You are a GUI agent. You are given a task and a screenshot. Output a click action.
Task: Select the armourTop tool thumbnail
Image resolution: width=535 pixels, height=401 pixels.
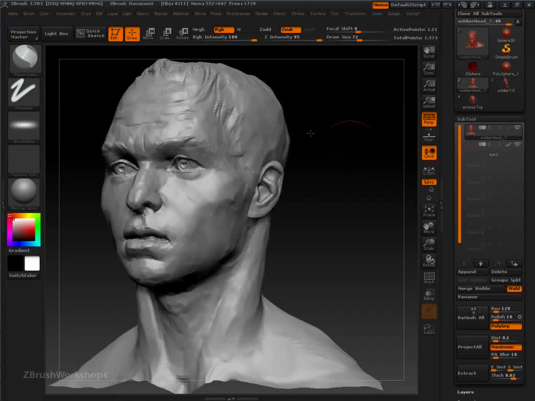click(472, 101)
